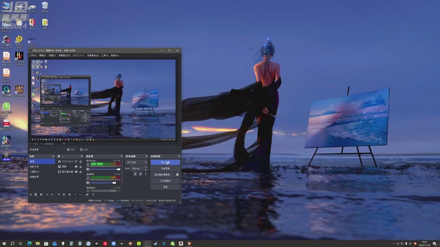Screen dimensions: 440x247
Task: Open the preview scaling dropdown below the preview
Action: click(x=54, y=144)
